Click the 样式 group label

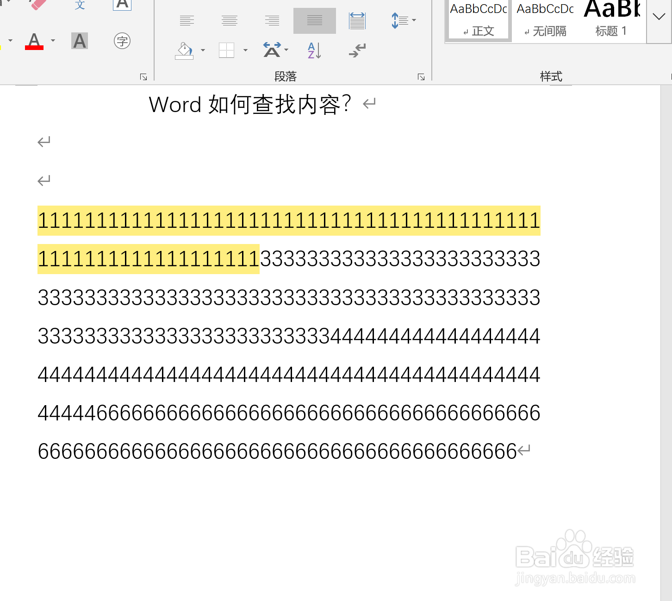click(x=551, y=76)
